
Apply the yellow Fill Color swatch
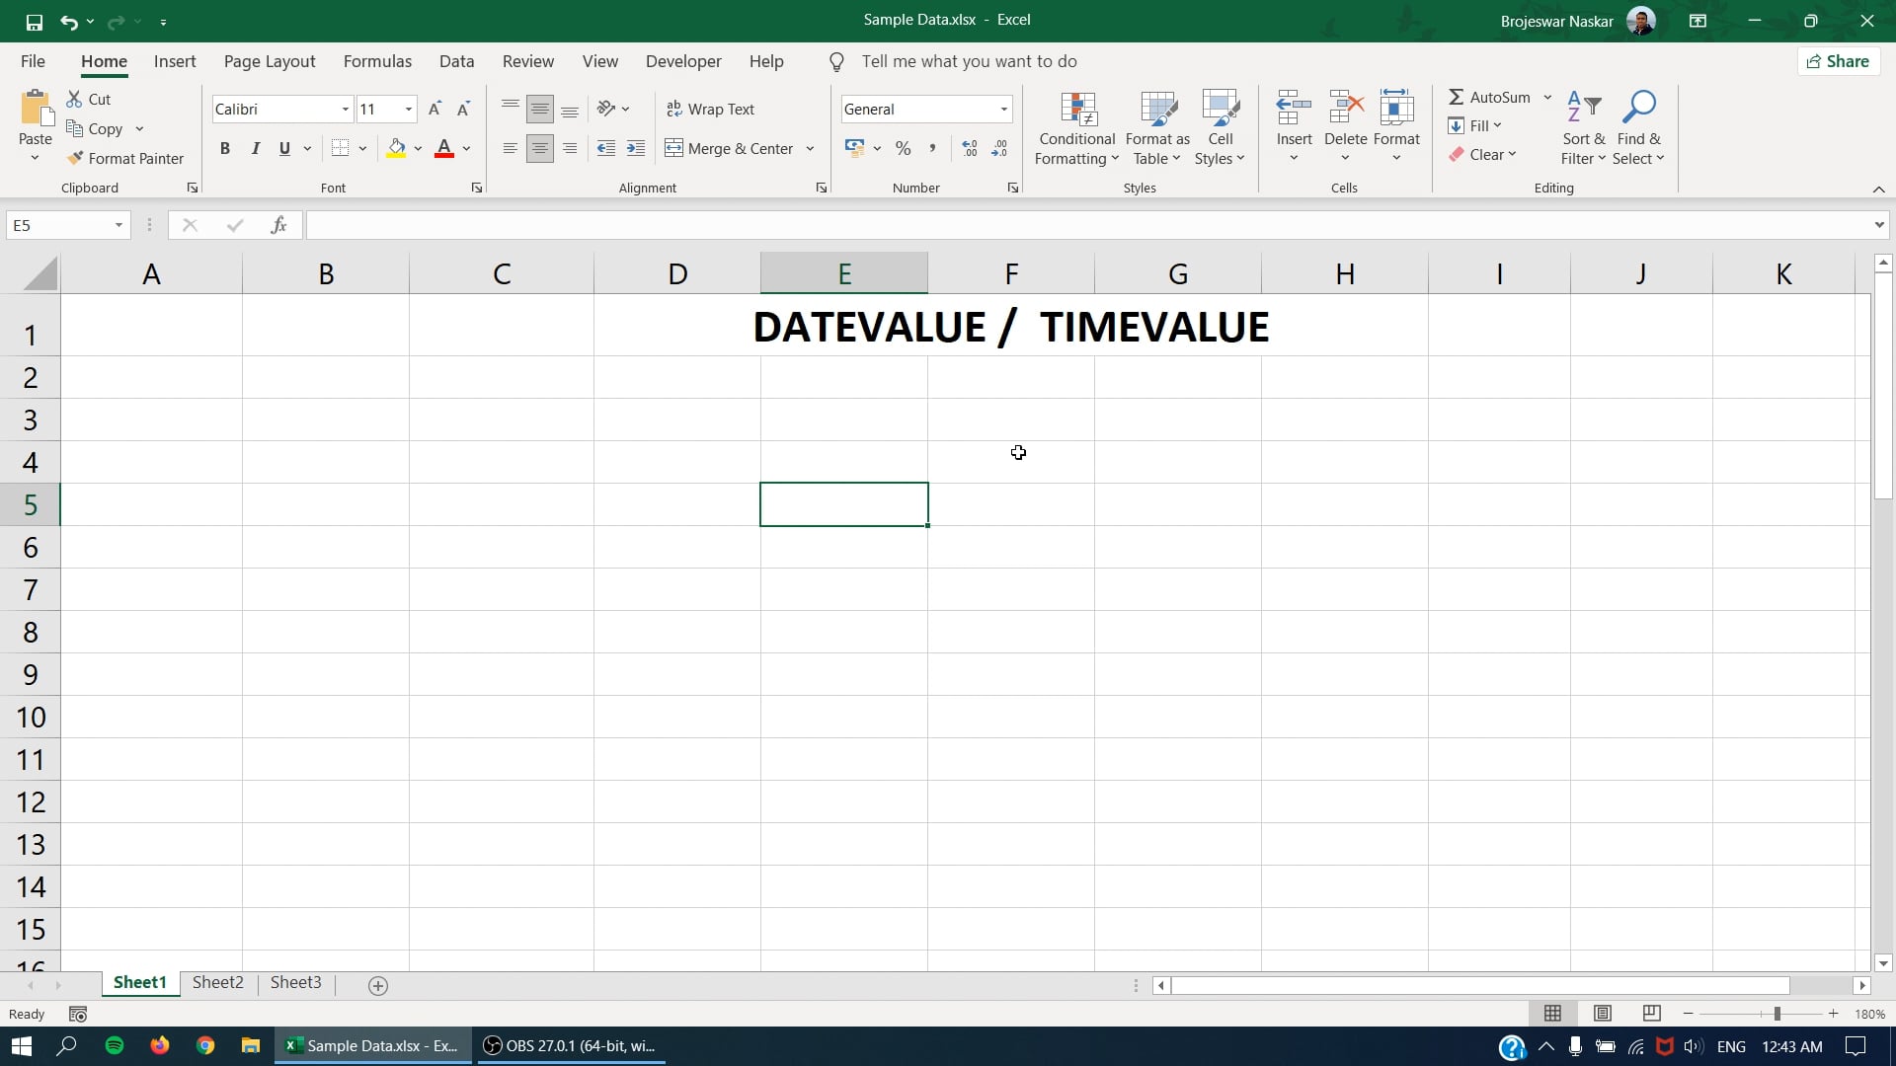point(396,148)
